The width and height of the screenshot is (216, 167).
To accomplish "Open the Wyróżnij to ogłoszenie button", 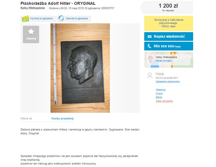I will (38, 19).
